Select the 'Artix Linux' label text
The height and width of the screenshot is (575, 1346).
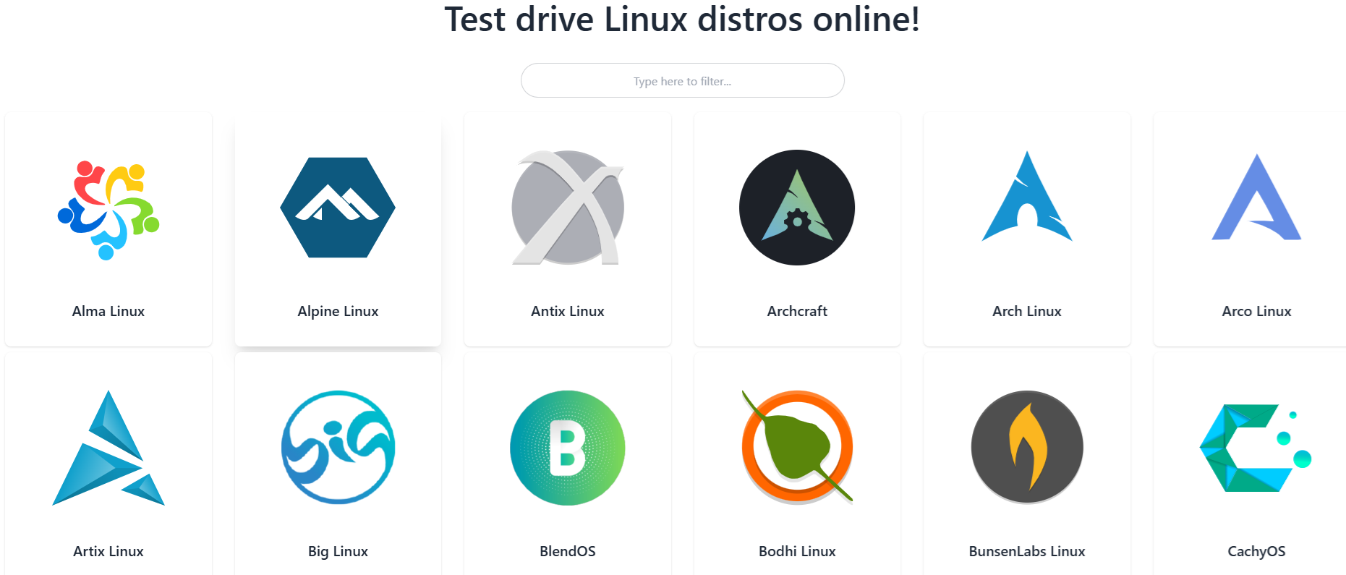(108, 551)
